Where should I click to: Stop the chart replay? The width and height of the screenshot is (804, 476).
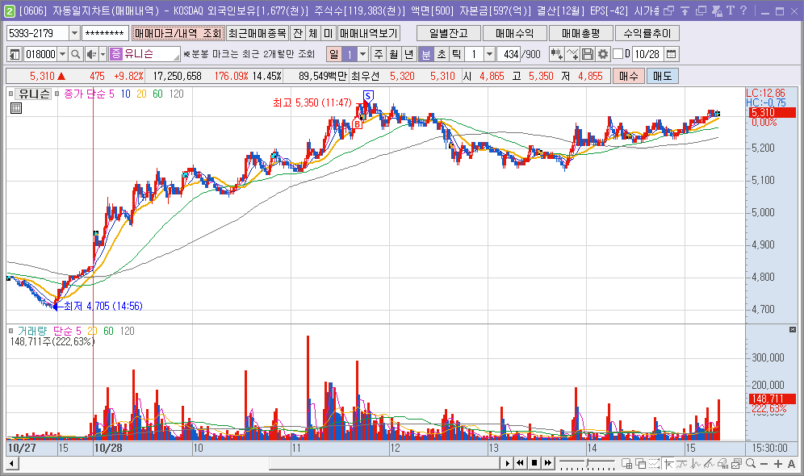[x=534, y=463]
